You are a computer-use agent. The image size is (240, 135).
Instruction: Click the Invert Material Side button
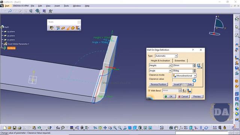(183, 84)
